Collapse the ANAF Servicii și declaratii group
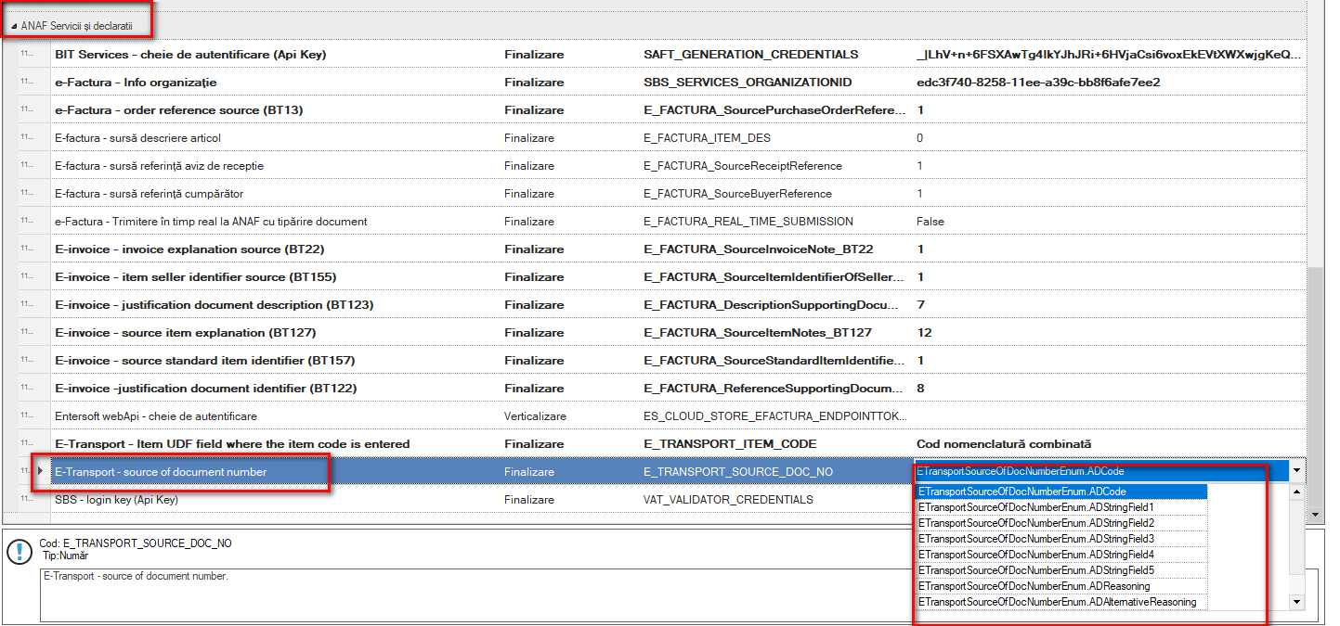This screenshot has height=626, width=1340. 14,26
